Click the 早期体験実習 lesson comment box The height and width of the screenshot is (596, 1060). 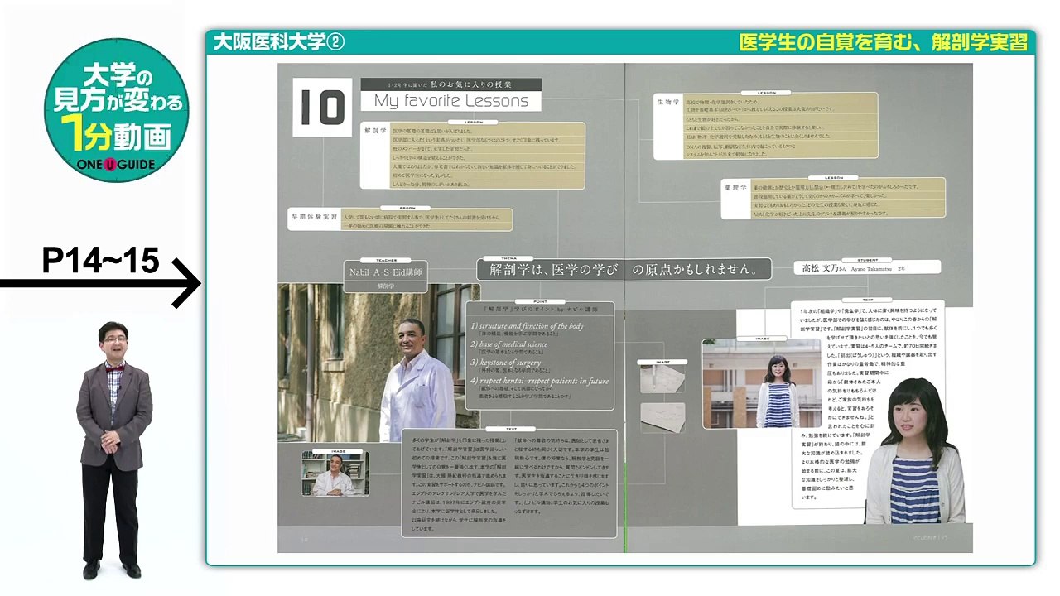[x=426, y=219]
